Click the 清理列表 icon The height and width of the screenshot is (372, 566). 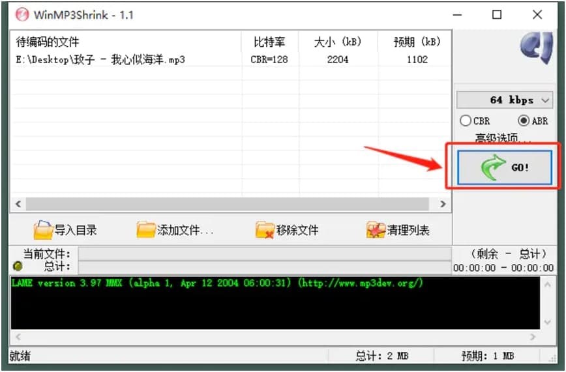pos(376,230)
